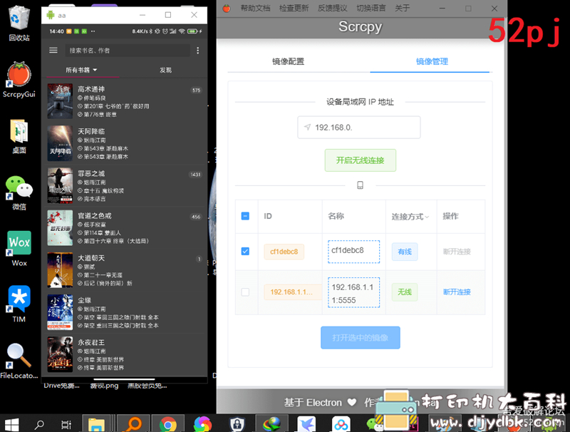Click the 1431 unread badge on 罪恶之城
Viewport: 570px width, 432px height.
click(195, 175)
